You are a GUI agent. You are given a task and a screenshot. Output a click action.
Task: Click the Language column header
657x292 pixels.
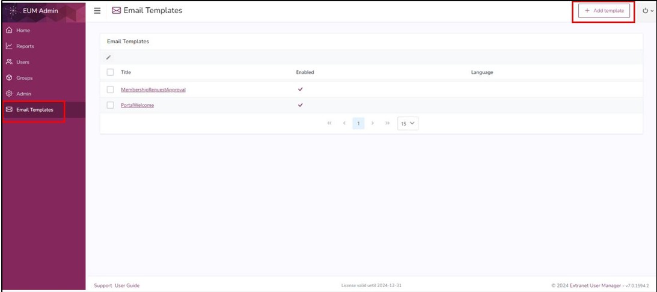coord(482,72)
